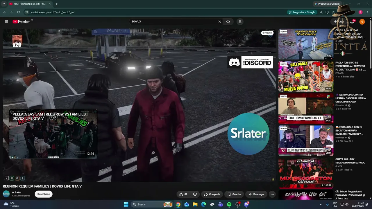Image resolution: width=372 pixels, height=209 pixels.
Task: Open more actions three-dot menu
Action: coord(272,194)
